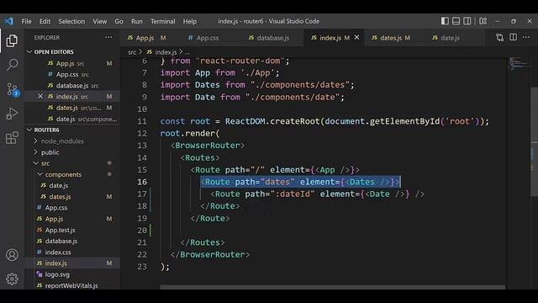Viewport: 538px width, 303px height.
Task: Open the Search view icon
Action: [x=12, y=65]
